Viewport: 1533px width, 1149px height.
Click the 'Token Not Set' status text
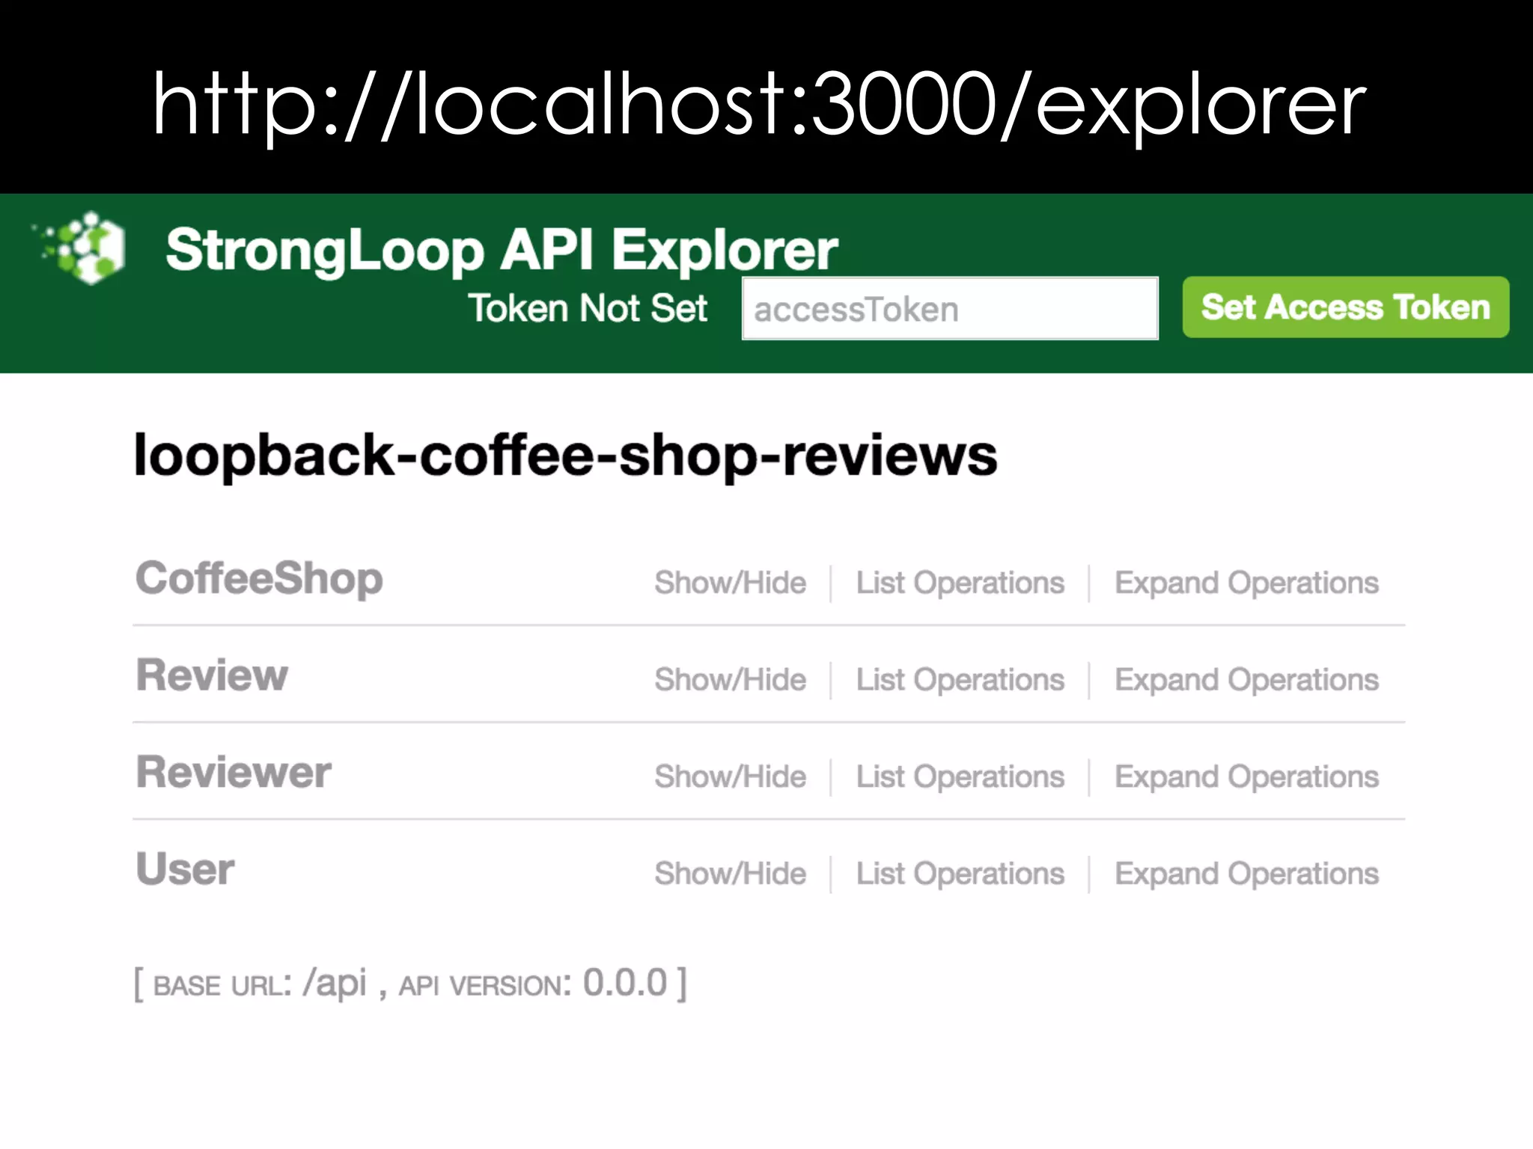[x=588, y=308]
